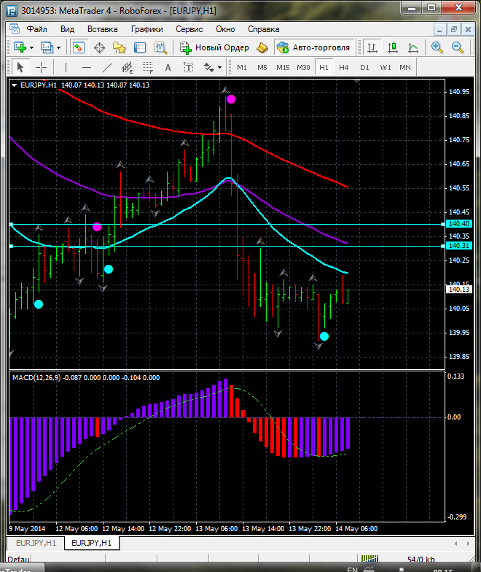Open the Вставка menu
This screenshot has width=481, height=572.
click(x=102, y=29)
